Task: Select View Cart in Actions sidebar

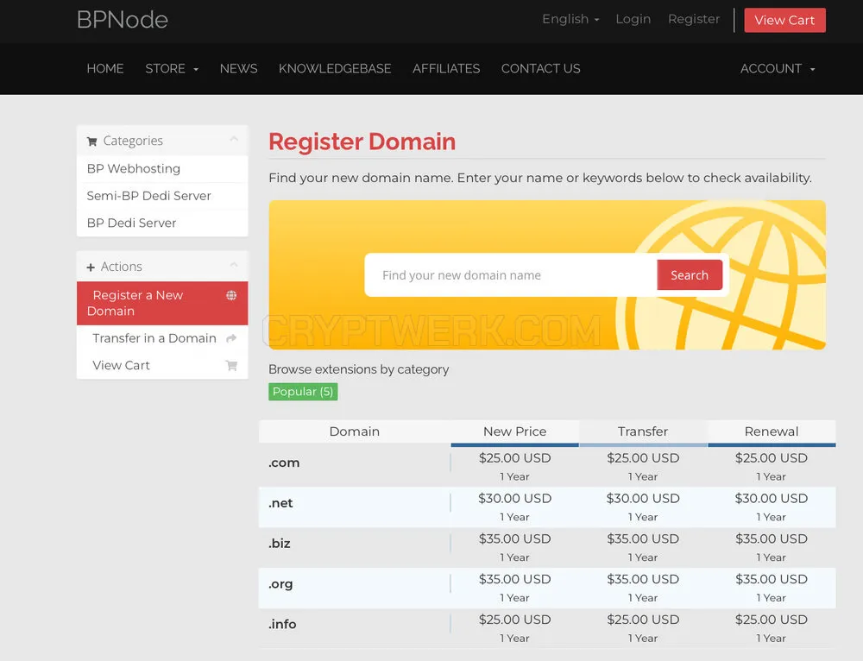Action: (x=162, y=366)
